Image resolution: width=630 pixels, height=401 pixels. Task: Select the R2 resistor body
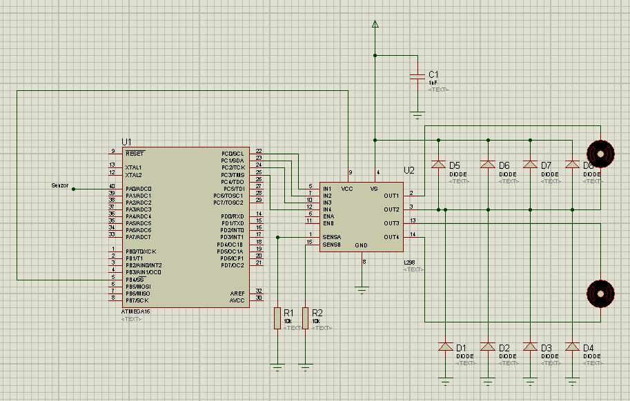pyautogui.click(x=306, y=318)
